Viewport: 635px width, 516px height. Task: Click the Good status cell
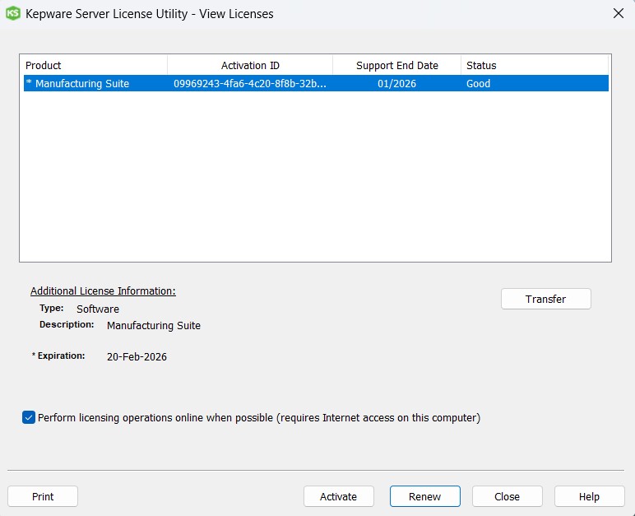(478, 83)
